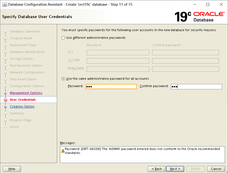Image resolution: width=228 pixels, height=173 pixels.
Task: Click the red User Credentials step marker
Action: point(5,100)
